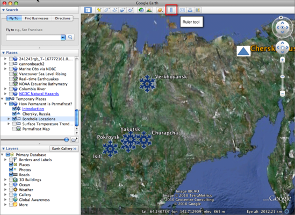This screenshot has height=215, width=295.
Task: Click the Pokrovsk snowflake marker
Action: pyautogui.click(x=110, y=148)
